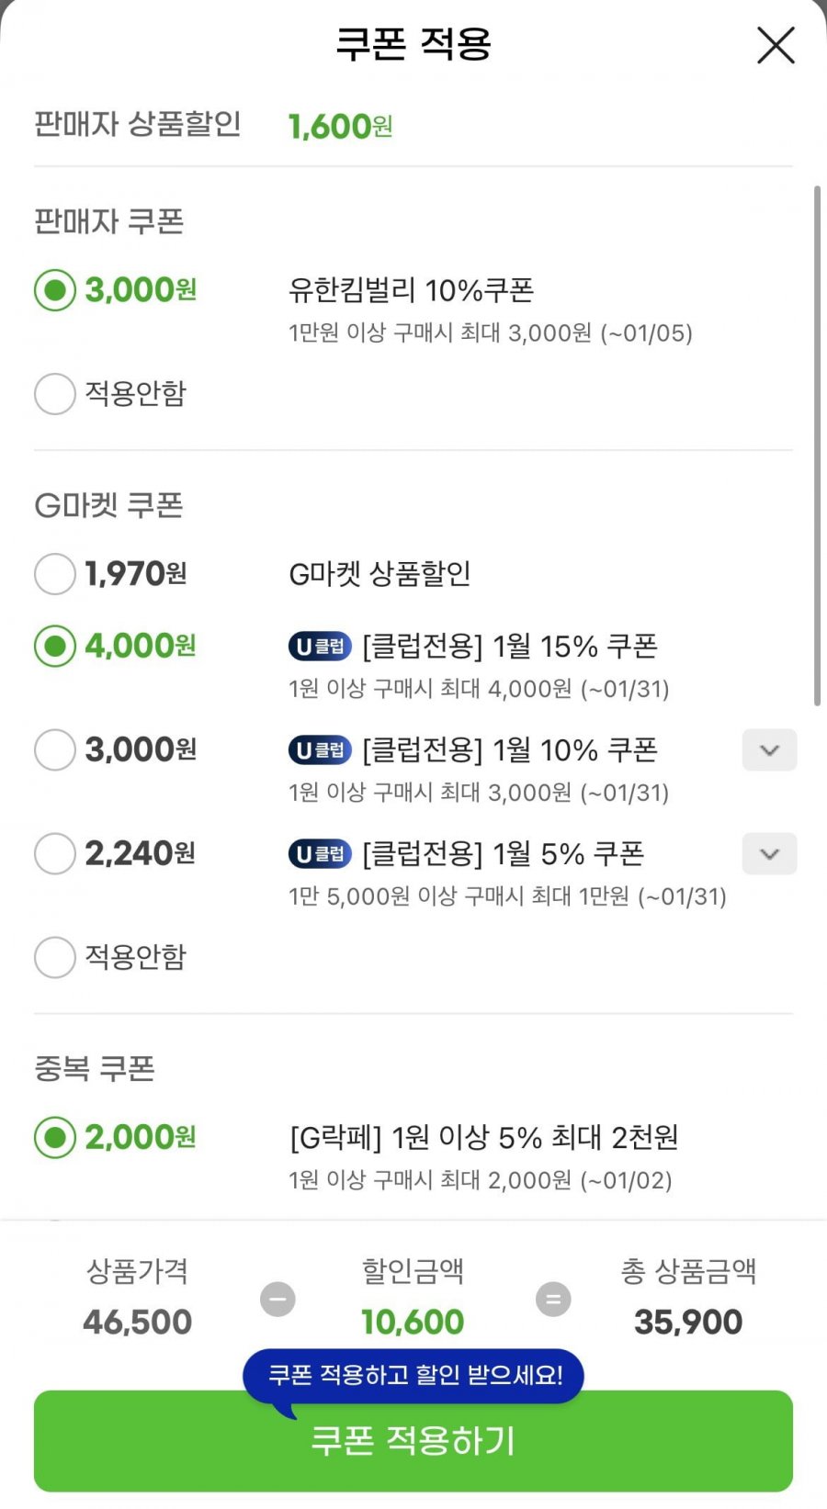This screenshot has width=827, height=1509.
Task: Select the 4,000원 club 15% coupon
Action: [55, 647]
